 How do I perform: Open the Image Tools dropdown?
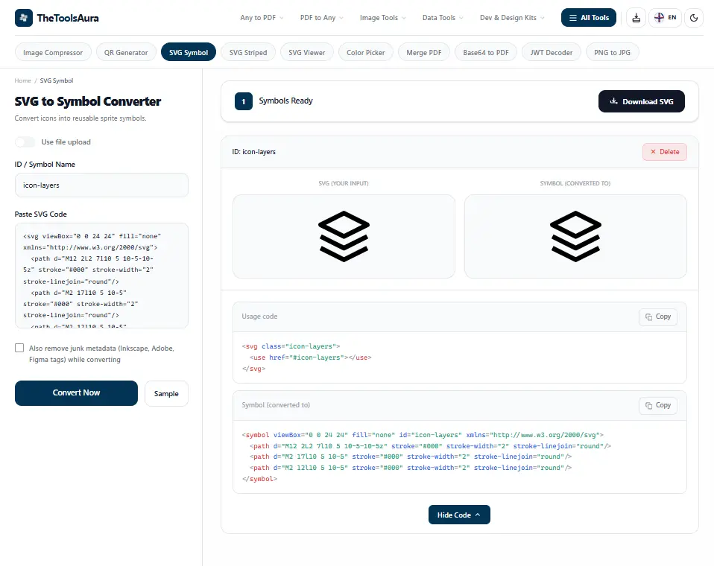click(382, 18)
